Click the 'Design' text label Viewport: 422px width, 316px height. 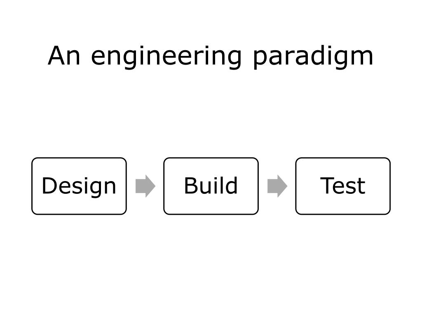79,187
